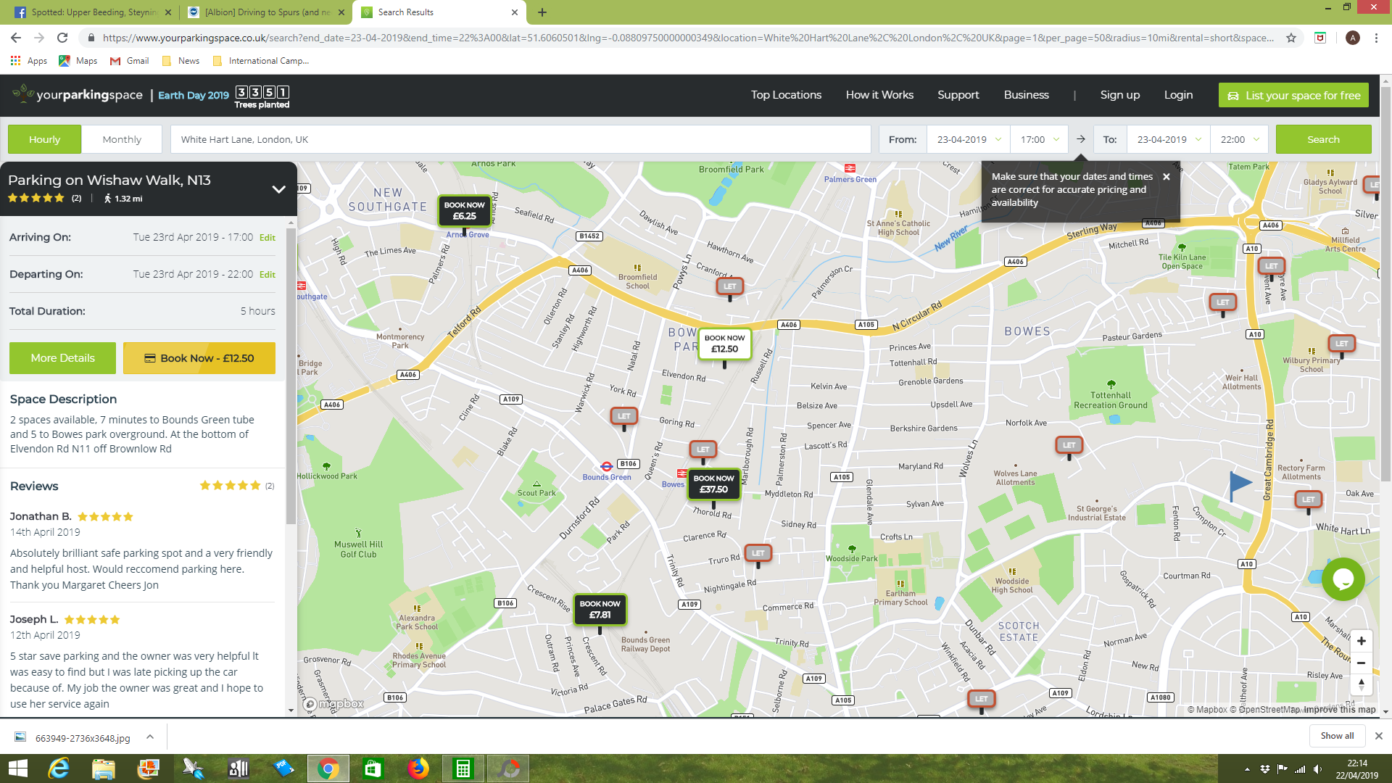
Task: Bookmark this page with the star icon
Action: [1291, 38]
